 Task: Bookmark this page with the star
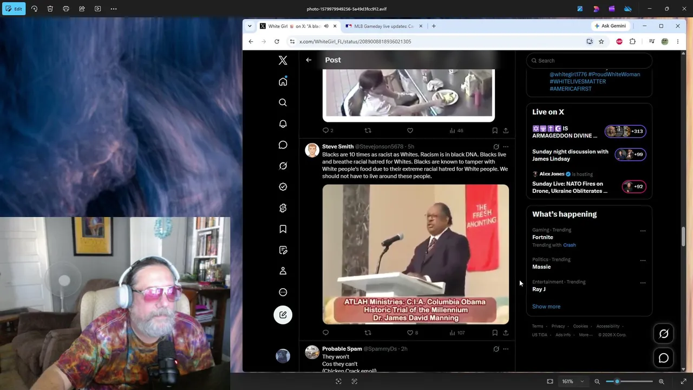pyautogui.click(x=601, y=42)
